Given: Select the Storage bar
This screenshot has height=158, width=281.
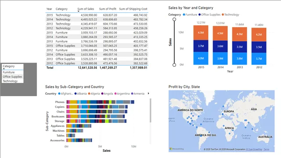Looking at the screenshot, I should coord(97,121).
